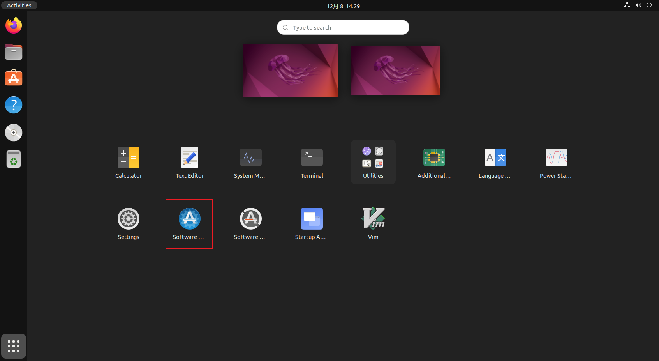Open the Files manager in the dock

[14, 52]
